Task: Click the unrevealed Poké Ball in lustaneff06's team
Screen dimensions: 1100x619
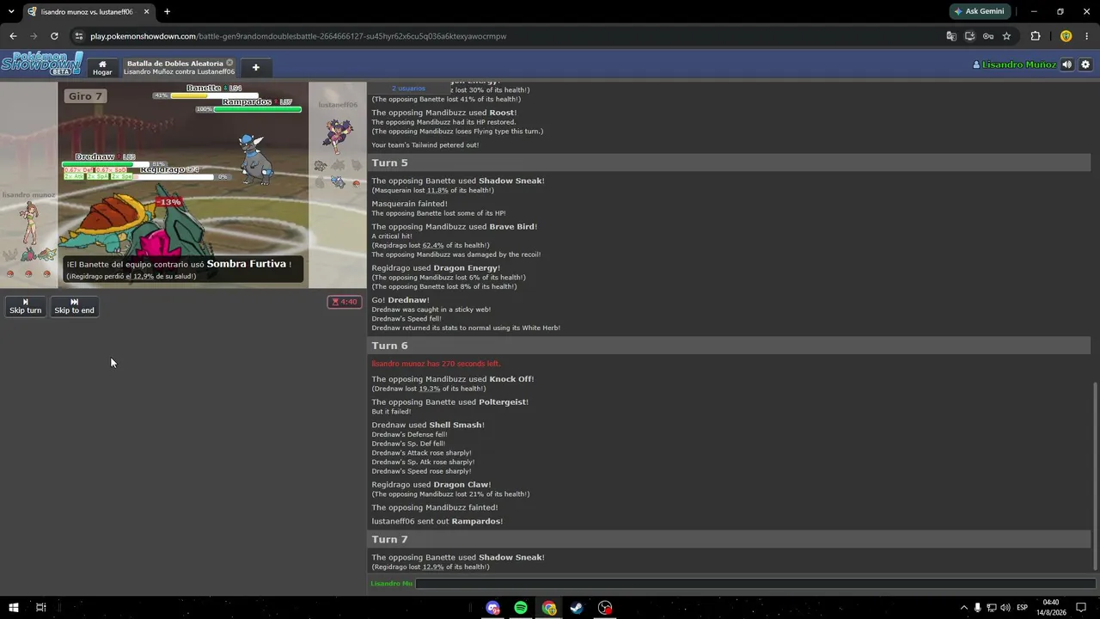Action: (x=356, y=183)
